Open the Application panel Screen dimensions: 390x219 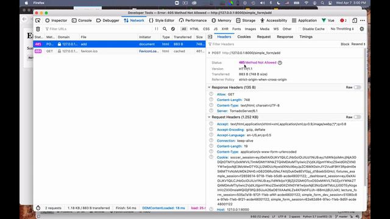pyautogui.click(x=305, y=21)
